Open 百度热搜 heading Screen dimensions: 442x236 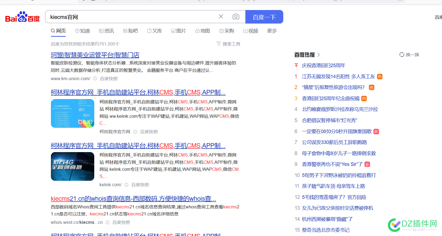[305, 55]
